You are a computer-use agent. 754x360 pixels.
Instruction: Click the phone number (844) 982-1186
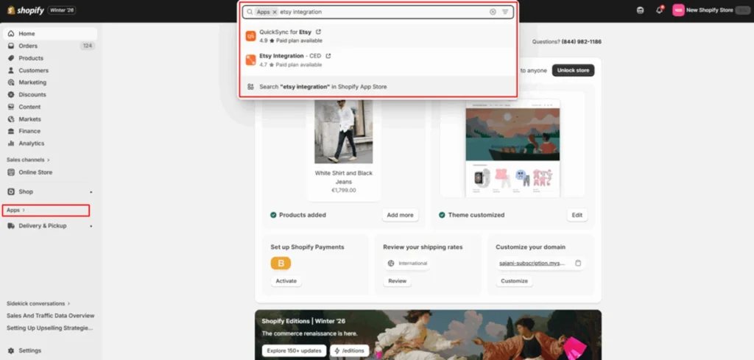[582, 42]
